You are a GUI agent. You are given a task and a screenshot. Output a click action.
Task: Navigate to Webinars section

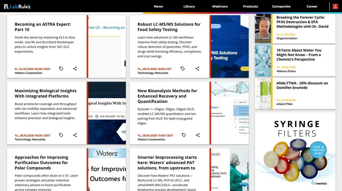(220, 6)
